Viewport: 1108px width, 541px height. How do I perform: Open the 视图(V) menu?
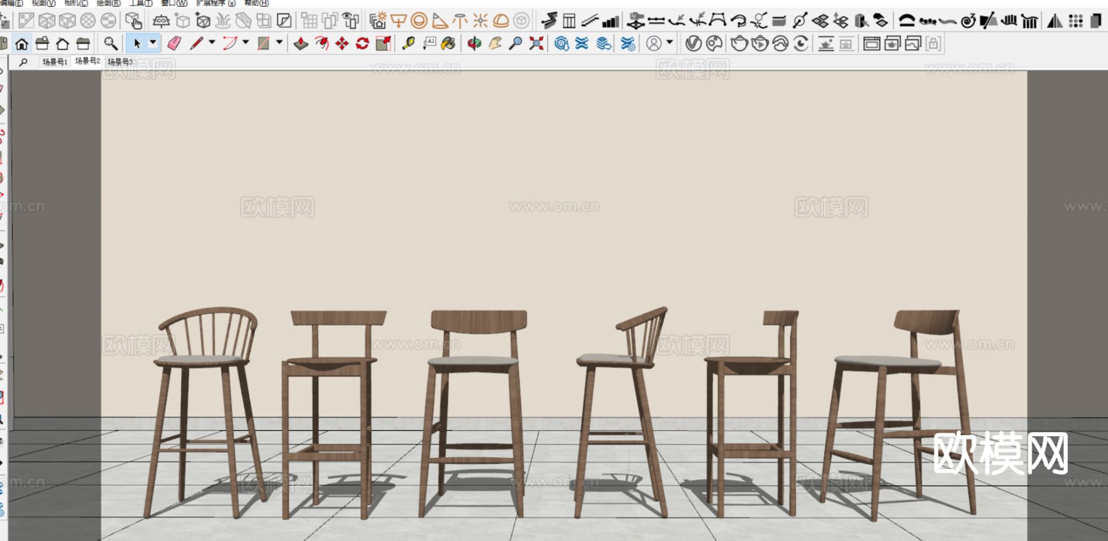[44, 3]
